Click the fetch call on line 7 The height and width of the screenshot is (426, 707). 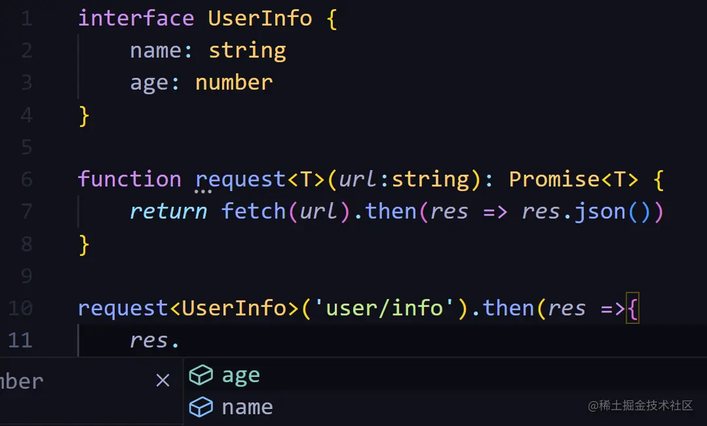254,211
